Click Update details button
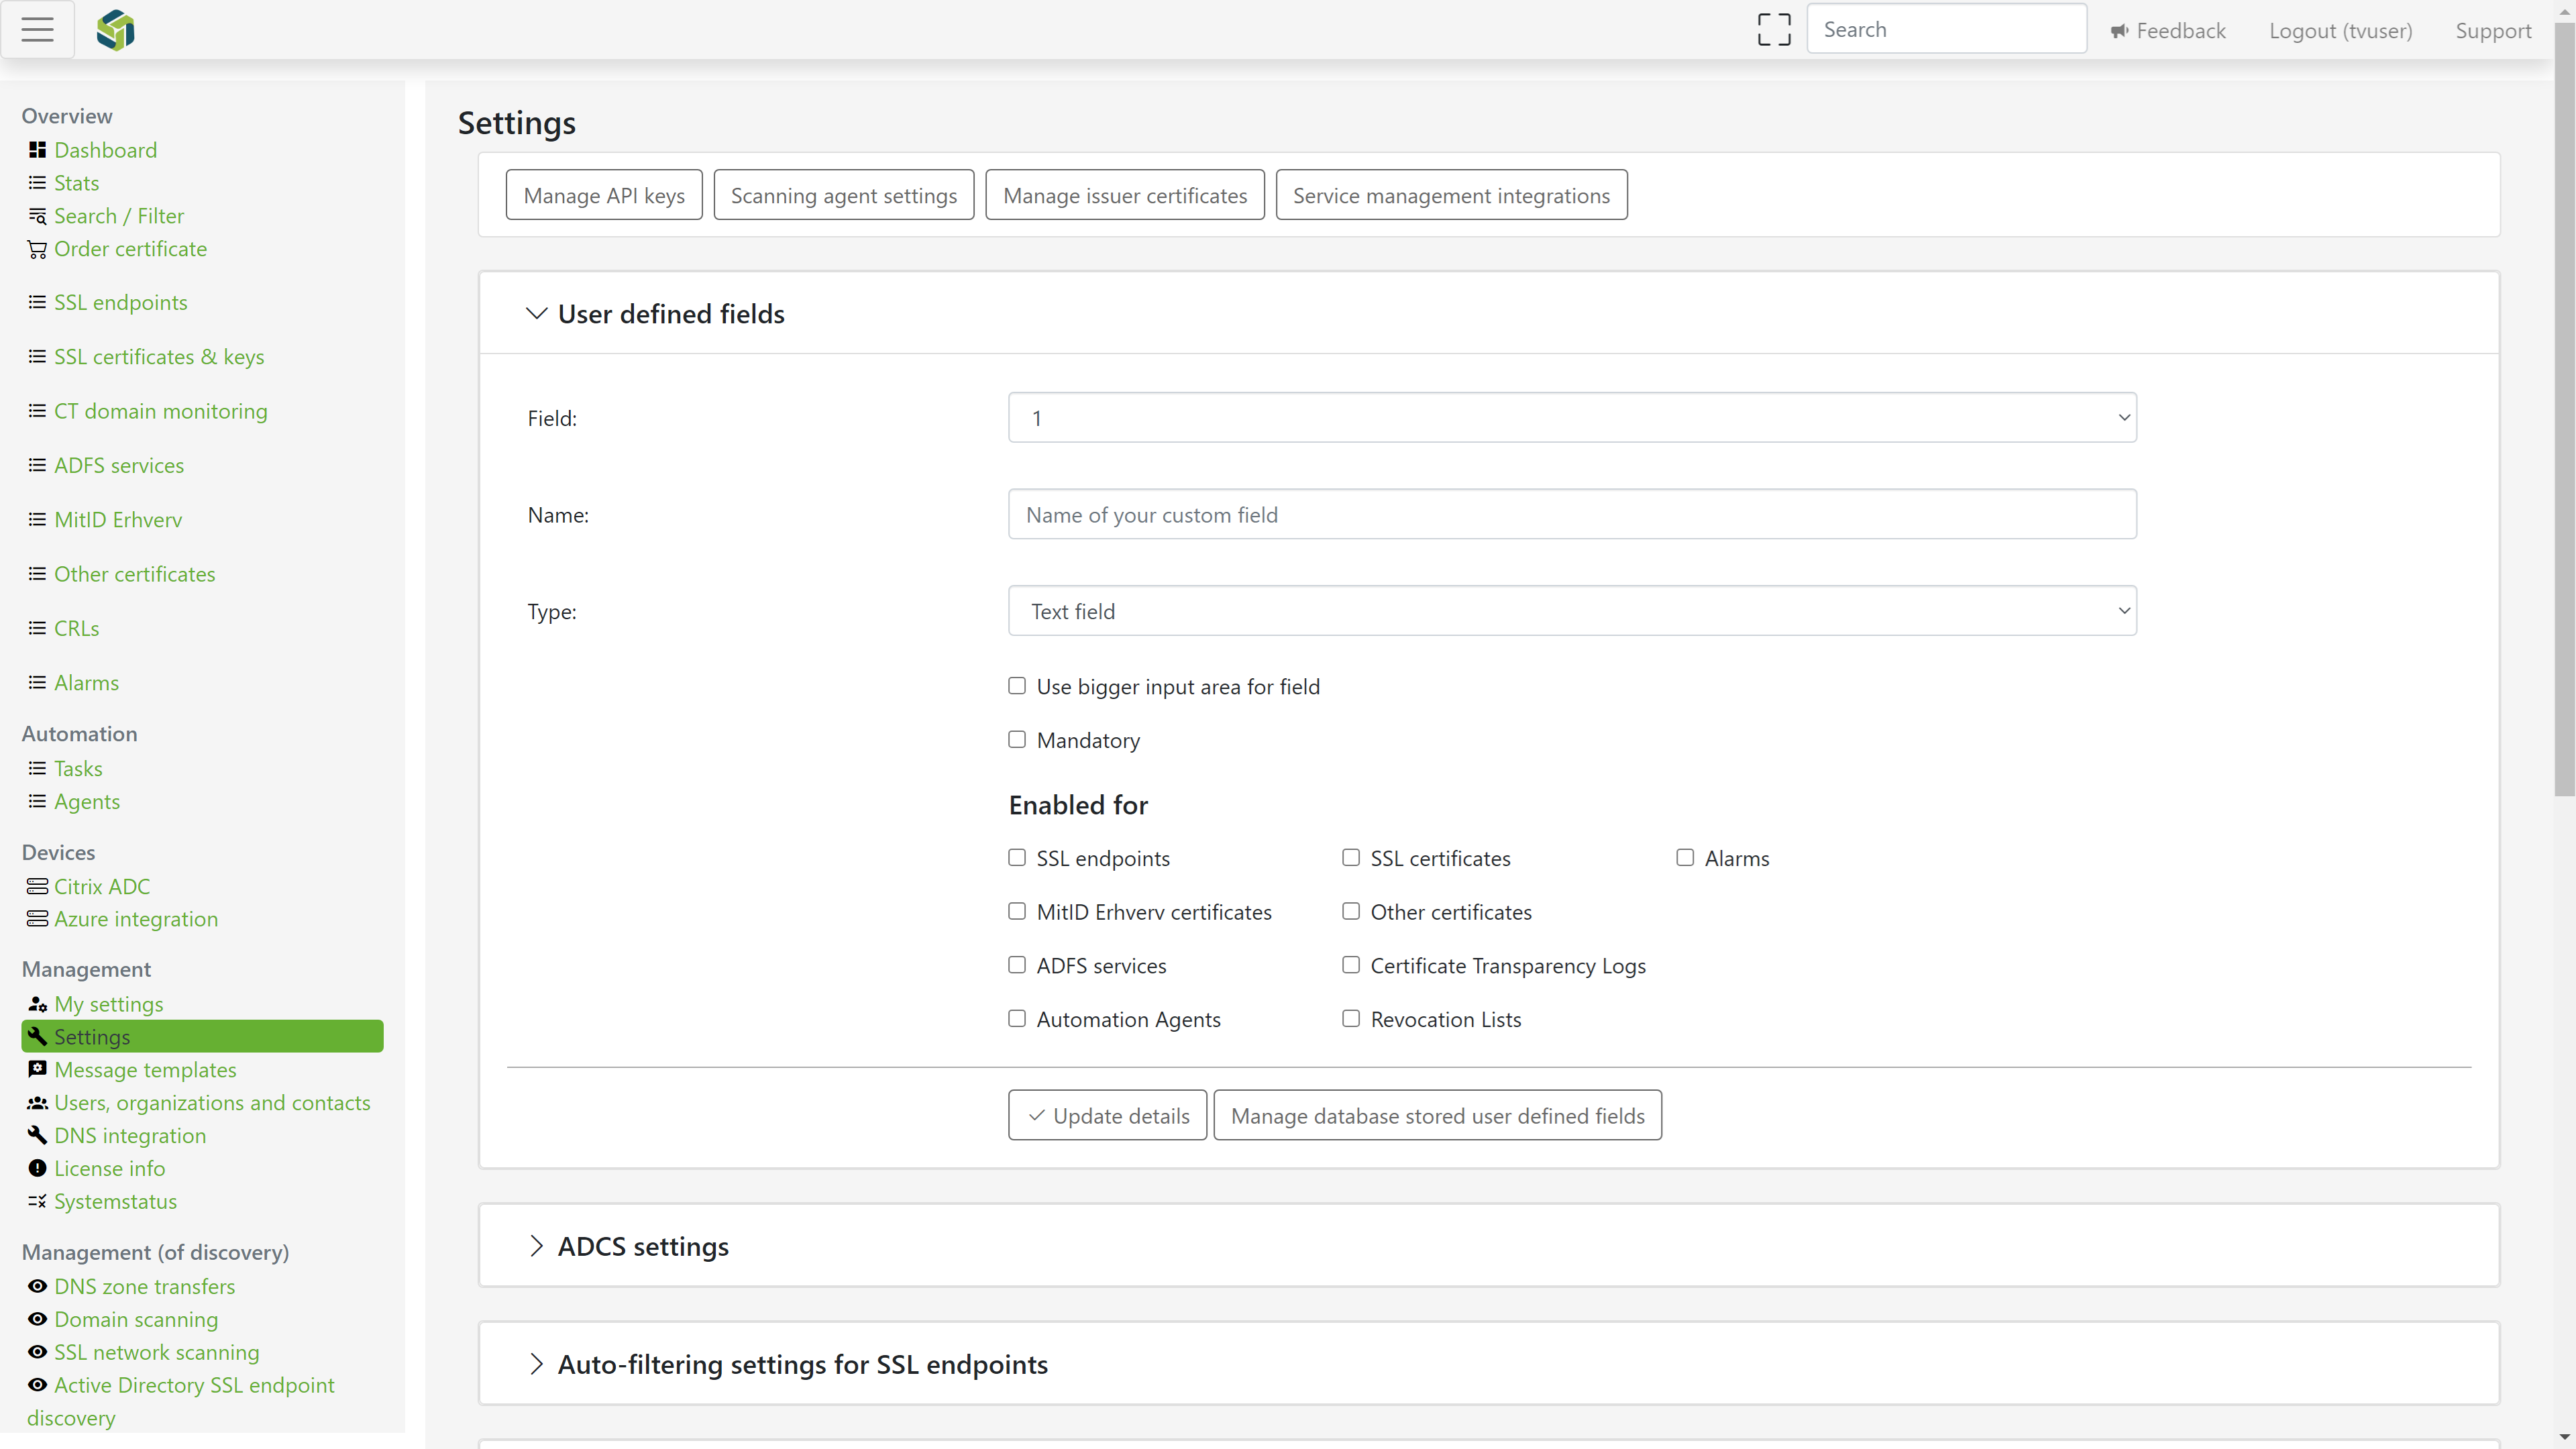 pyautogui.click(x=1107, y=1115)
